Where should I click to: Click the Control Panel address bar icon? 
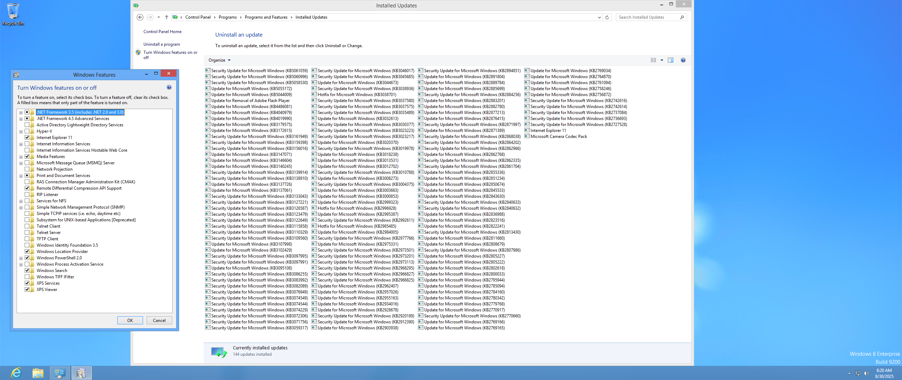175,17
